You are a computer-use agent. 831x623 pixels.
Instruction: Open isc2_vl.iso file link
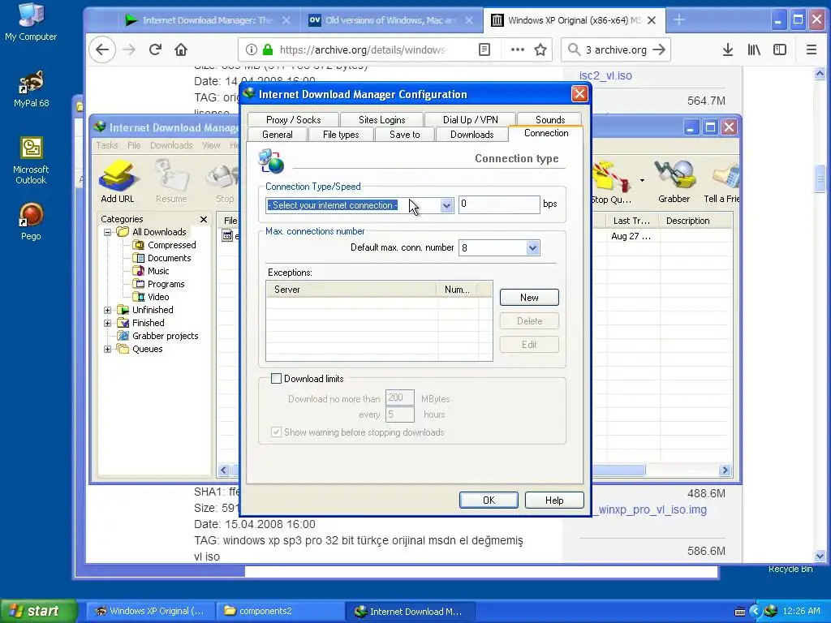coord(605,75)
